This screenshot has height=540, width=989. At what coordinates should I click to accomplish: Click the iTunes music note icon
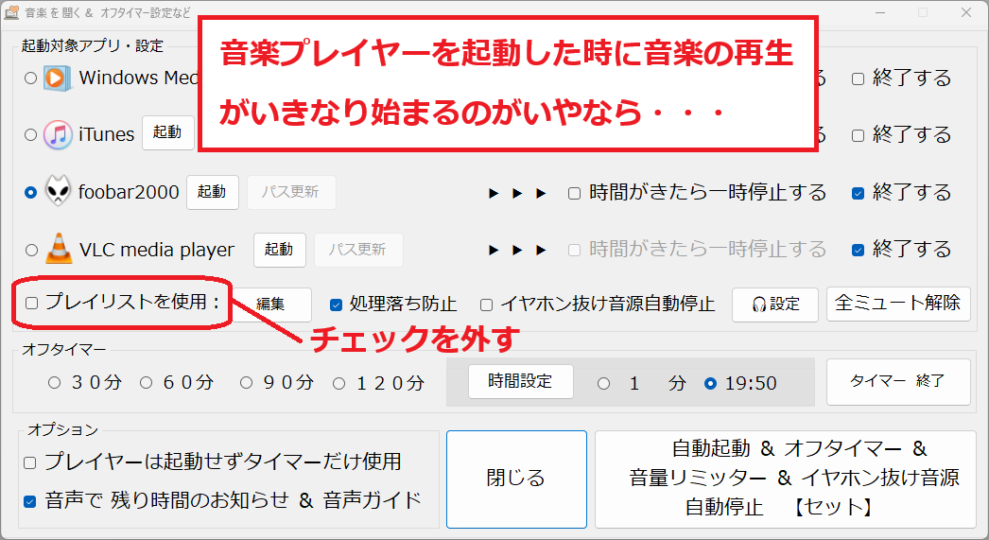point(58,134)
